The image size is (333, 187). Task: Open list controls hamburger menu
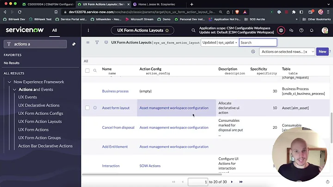pos(88,43)
